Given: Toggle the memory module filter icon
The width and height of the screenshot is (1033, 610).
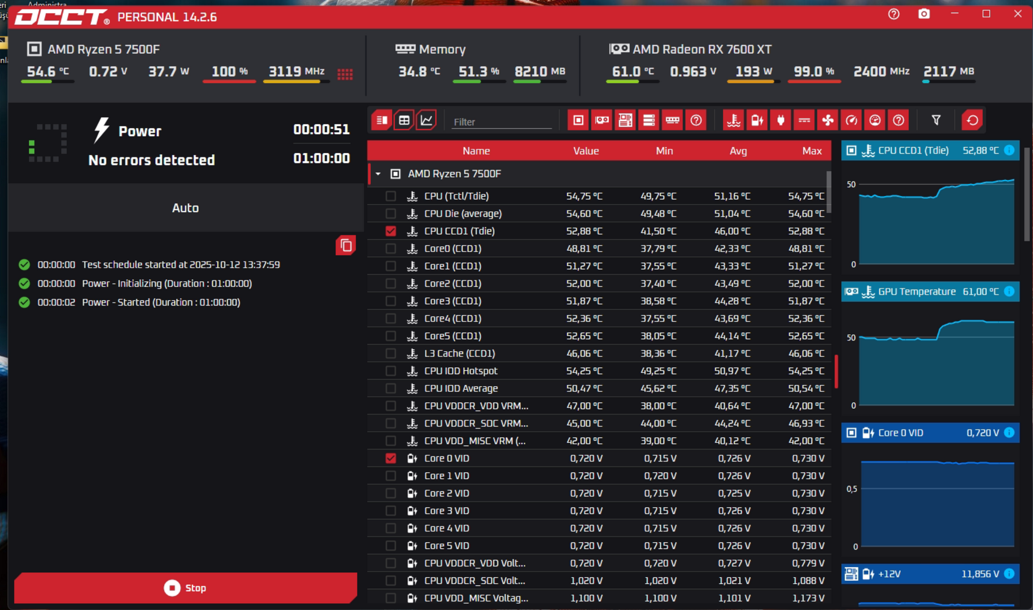Looking at the screenshot, I should tap(672, 120).
